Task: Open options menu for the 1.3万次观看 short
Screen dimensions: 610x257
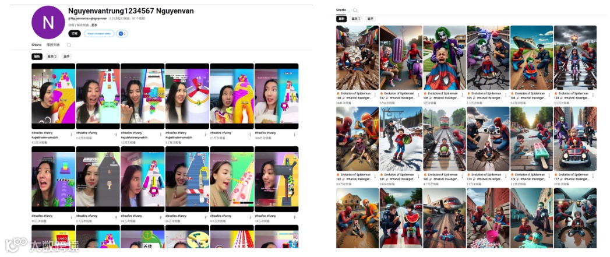Action: pos(71,135)
